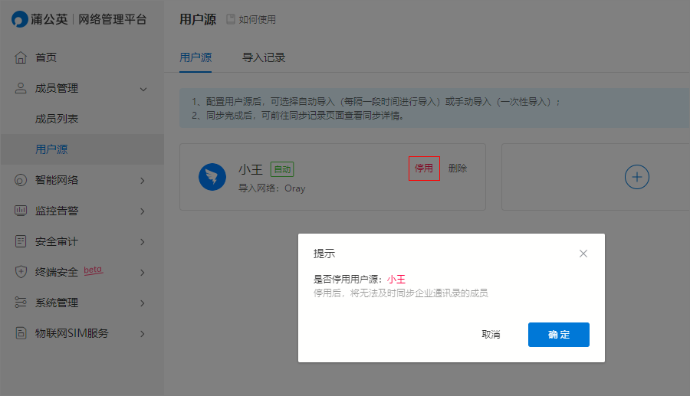Click the 停用后 warning text in dialog
This screenshot has width=690, height=396.
pos(401,293)
